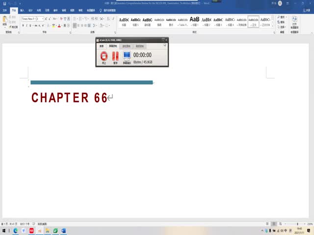Expand the styles gallery more arrow
The width and height of the screenshot is (314, 235).
272,25
